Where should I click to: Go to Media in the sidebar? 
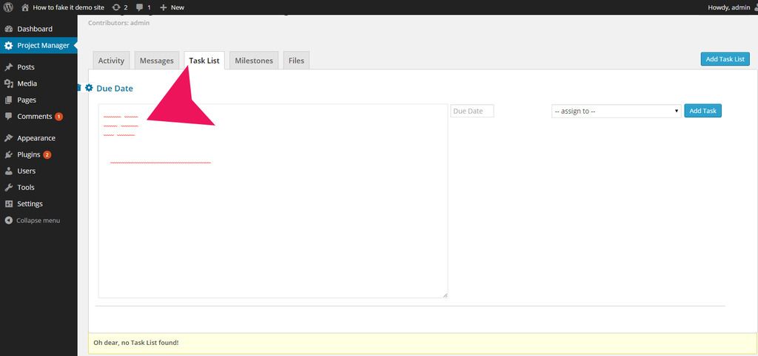27,83
